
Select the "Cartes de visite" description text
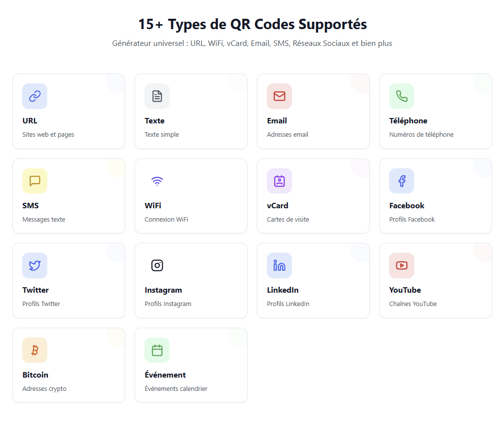point(288,220)
